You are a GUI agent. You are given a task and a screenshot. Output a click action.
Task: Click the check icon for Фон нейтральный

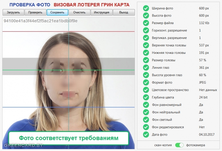pos(146,112)
